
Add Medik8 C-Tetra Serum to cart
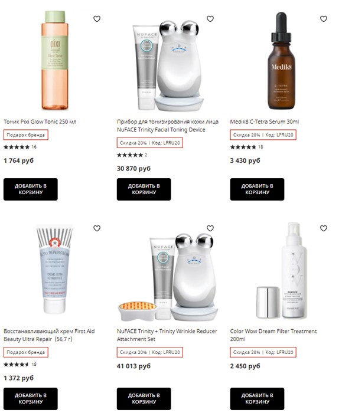pos(257,189)
